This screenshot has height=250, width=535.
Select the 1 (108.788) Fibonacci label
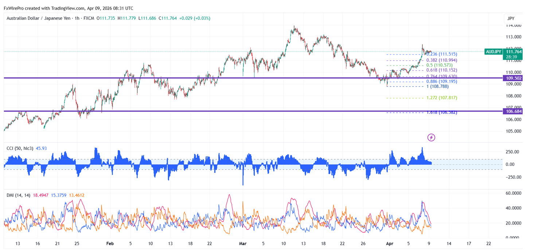[x=438, y=86]
